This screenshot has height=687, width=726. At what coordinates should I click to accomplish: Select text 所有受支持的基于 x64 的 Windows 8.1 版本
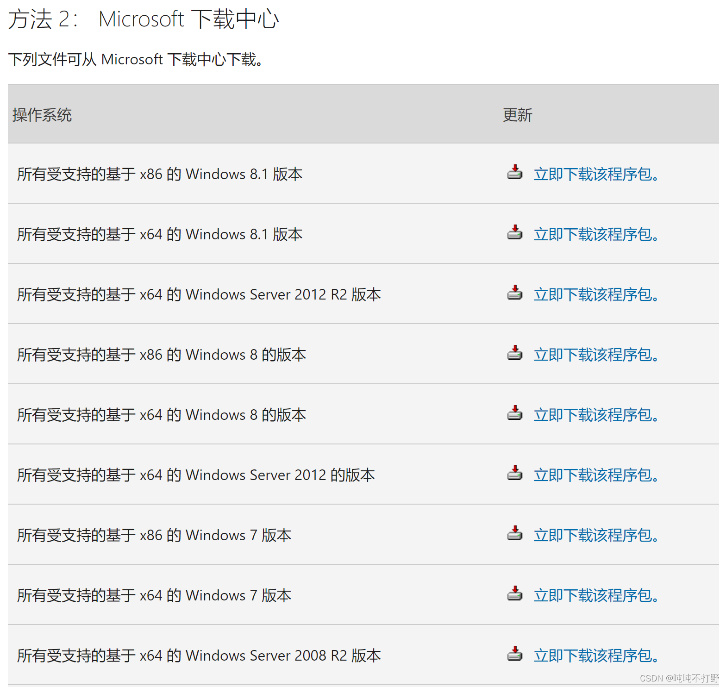[x=160, y=234]
